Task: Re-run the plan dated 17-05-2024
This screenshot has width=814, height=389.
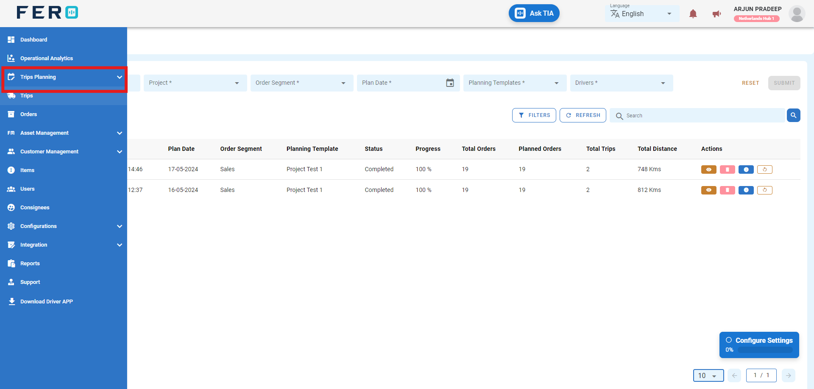Action: (764, 169)
